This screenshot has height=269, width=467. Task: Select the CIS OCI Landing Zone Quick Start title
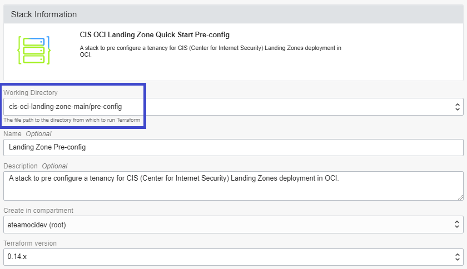pyautogui.click(x=155, y=35)
